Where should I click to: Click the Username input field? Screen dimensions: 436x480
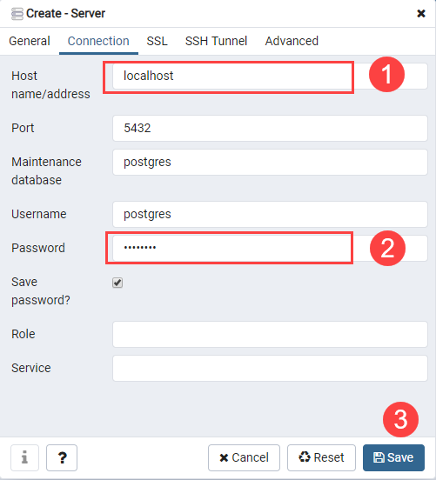click(x=270, y=214)
